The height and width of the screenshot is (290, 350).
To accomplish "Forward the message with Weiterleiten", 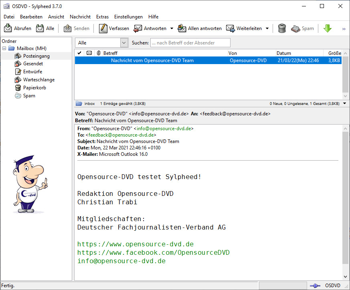I will [x=231, y=28].
